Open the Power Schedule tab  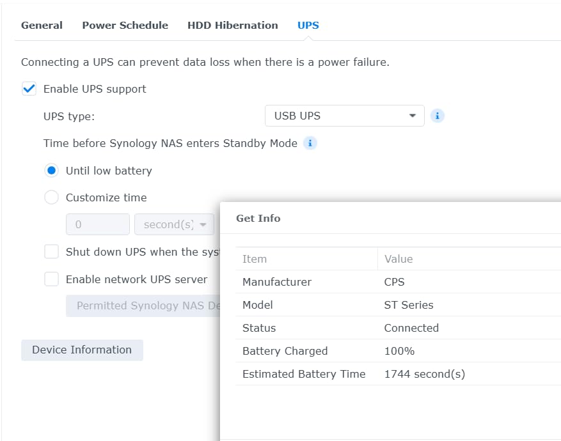click(x=125, y=26)
